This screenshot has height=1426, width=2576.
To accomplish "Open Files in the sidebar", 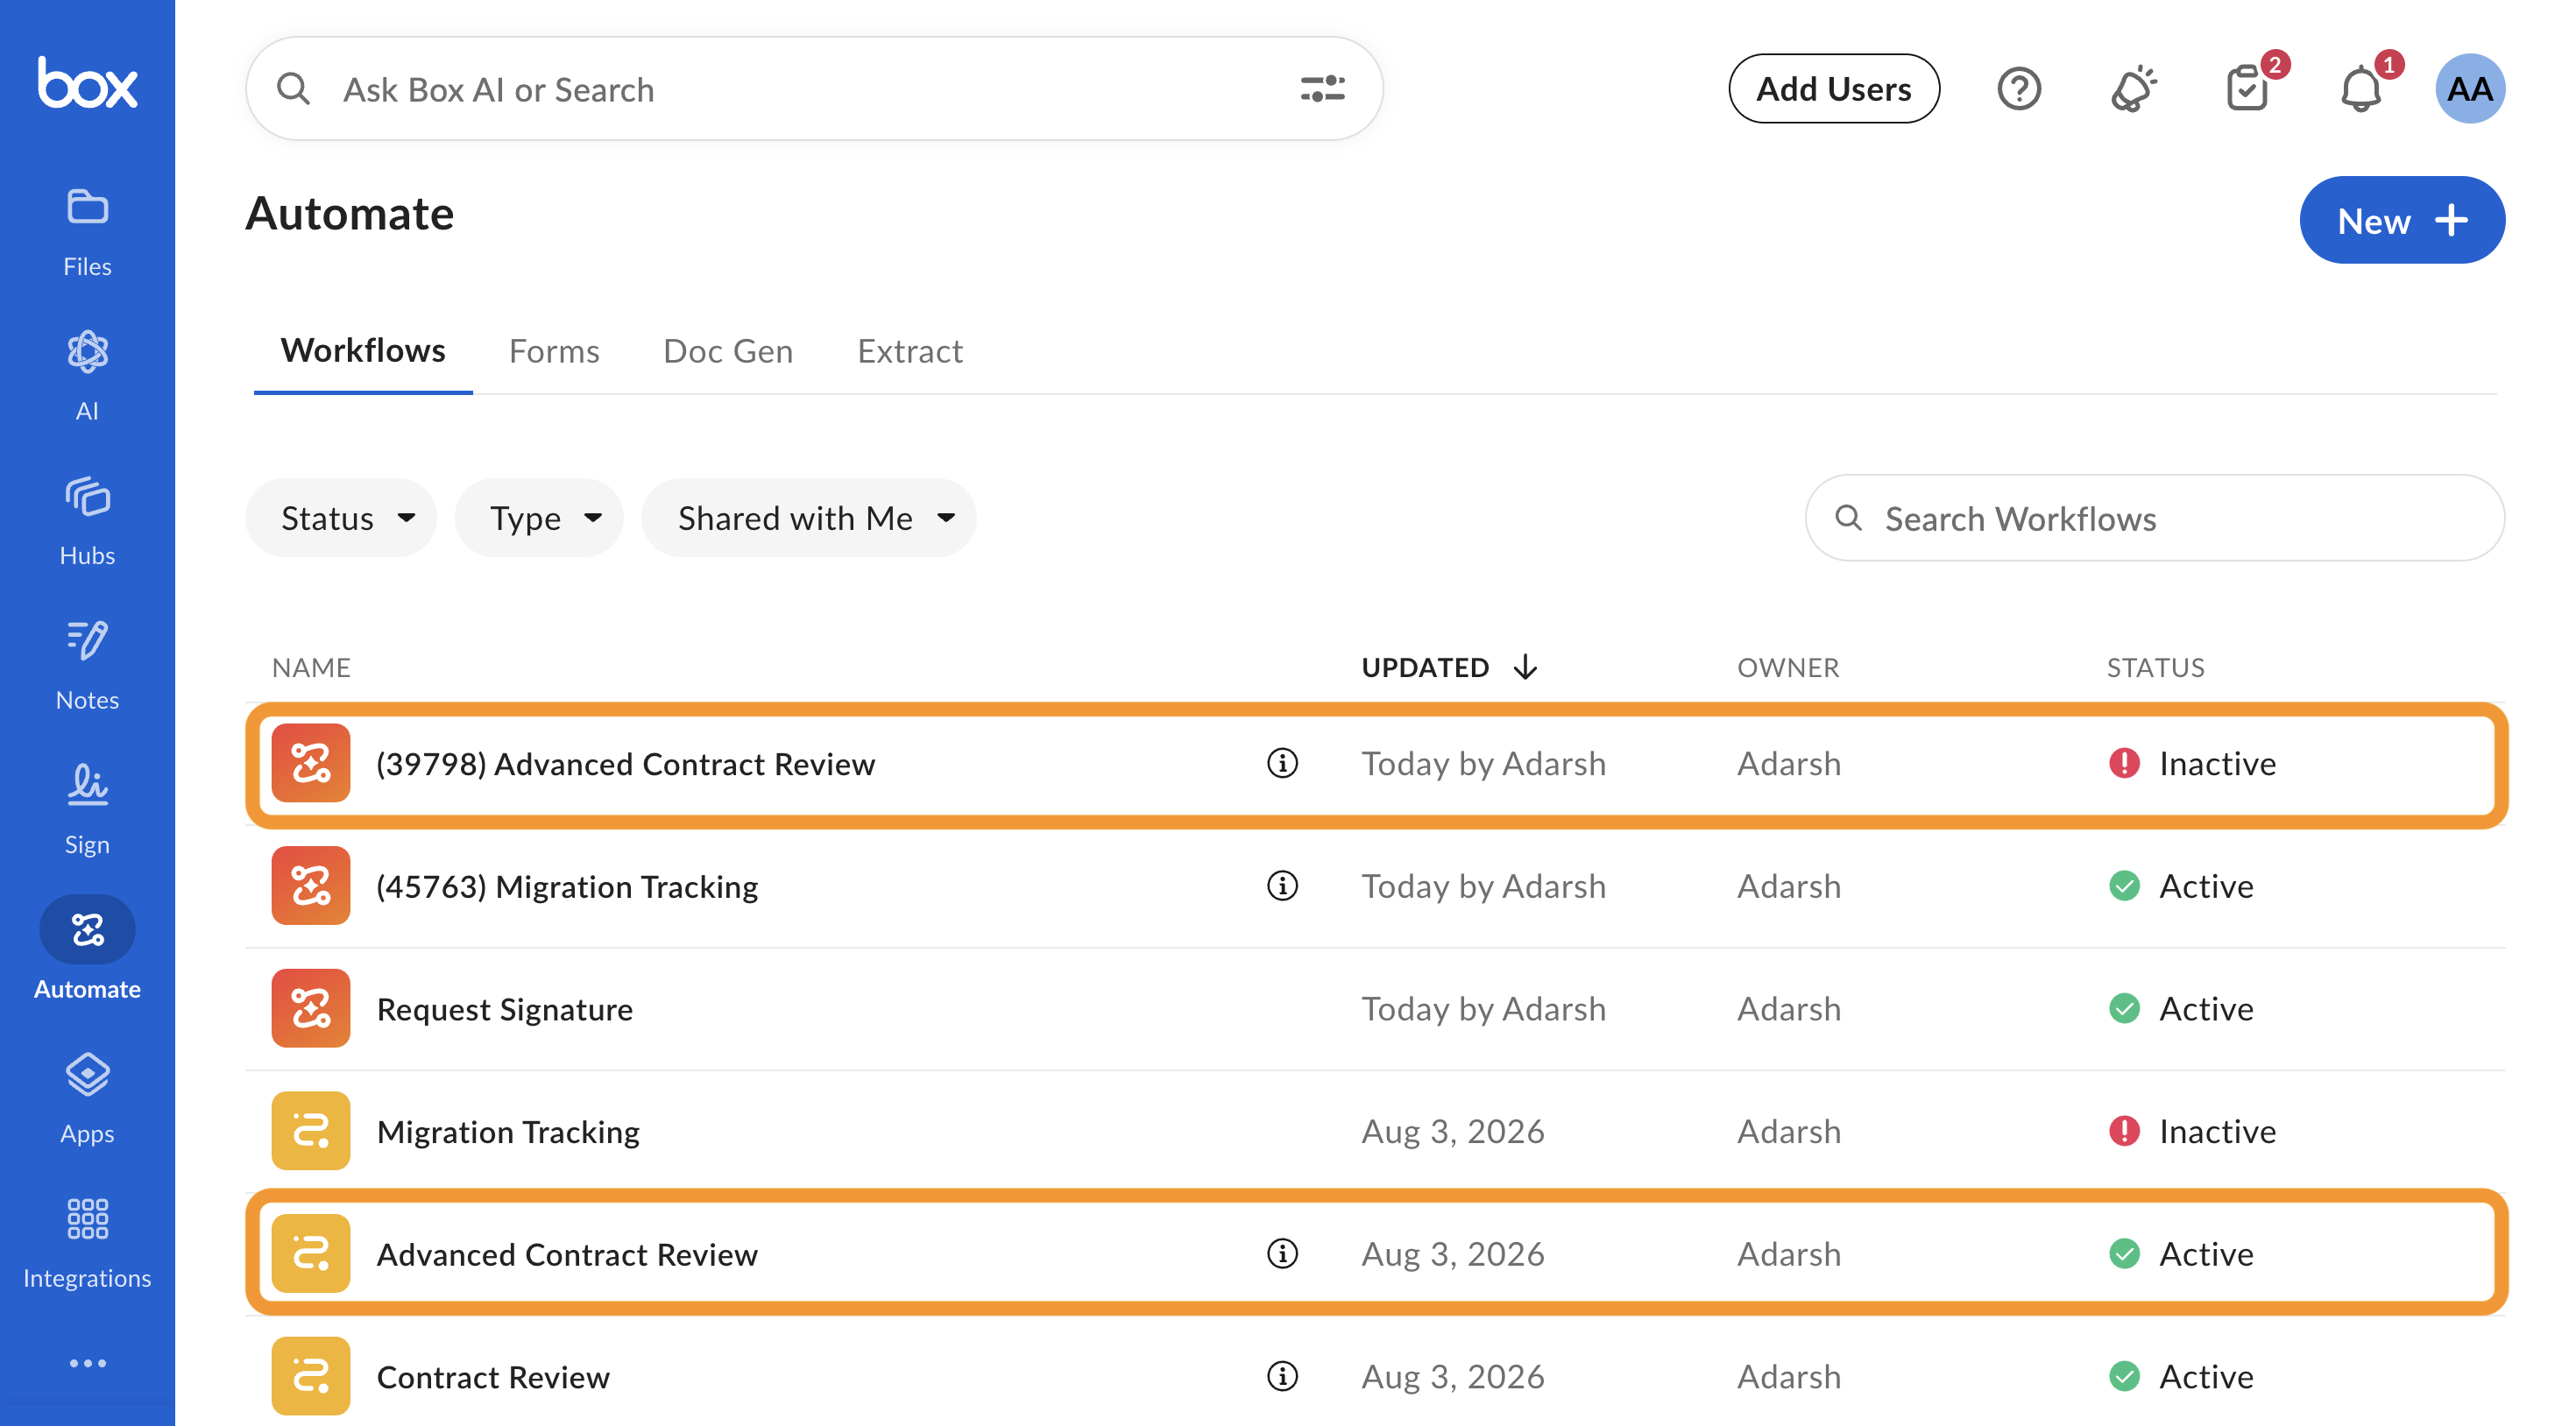I will coord(87,232).
